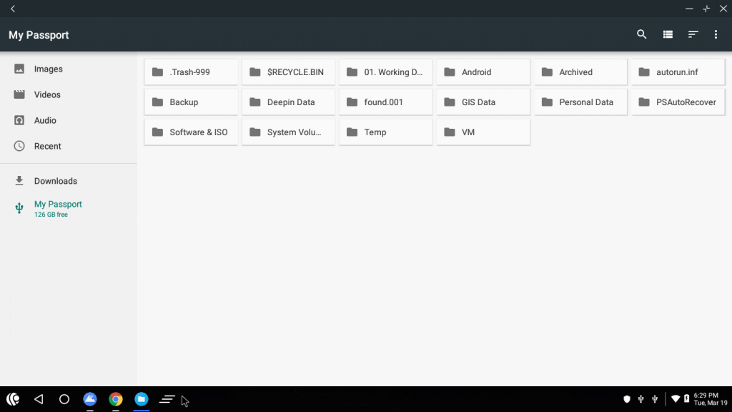Open the sort options icon
This screenshot has width=732, height=412.
(x=693, y=34)
